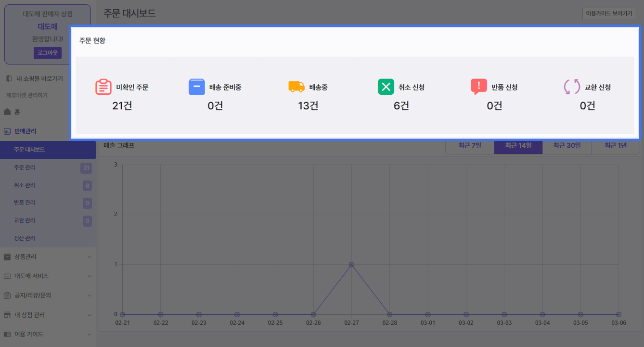Go to 정산 관리 page
Image resolution: width=644 pixels, height=347 pixels.
coord(25,238)
